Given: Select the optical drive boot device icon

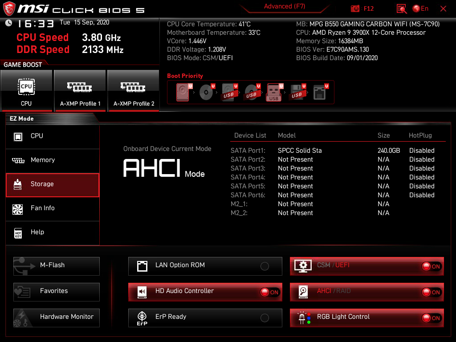Looking at the screenshot, I should click(207, 92).
